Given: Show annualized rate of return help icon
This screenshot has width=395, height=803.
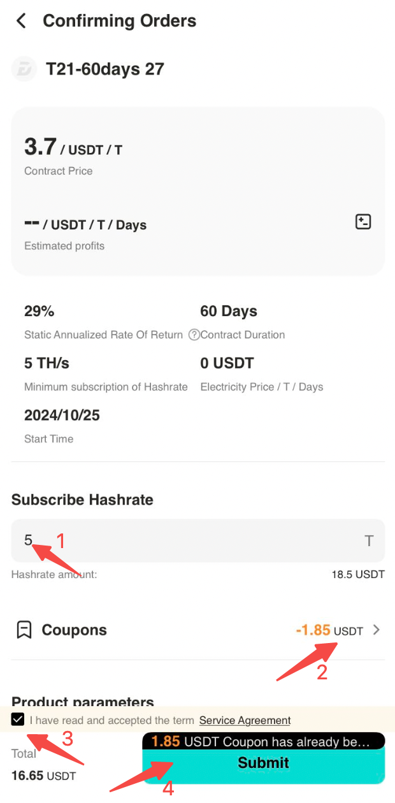Looking at the screenshot, I should pos(194,335).
